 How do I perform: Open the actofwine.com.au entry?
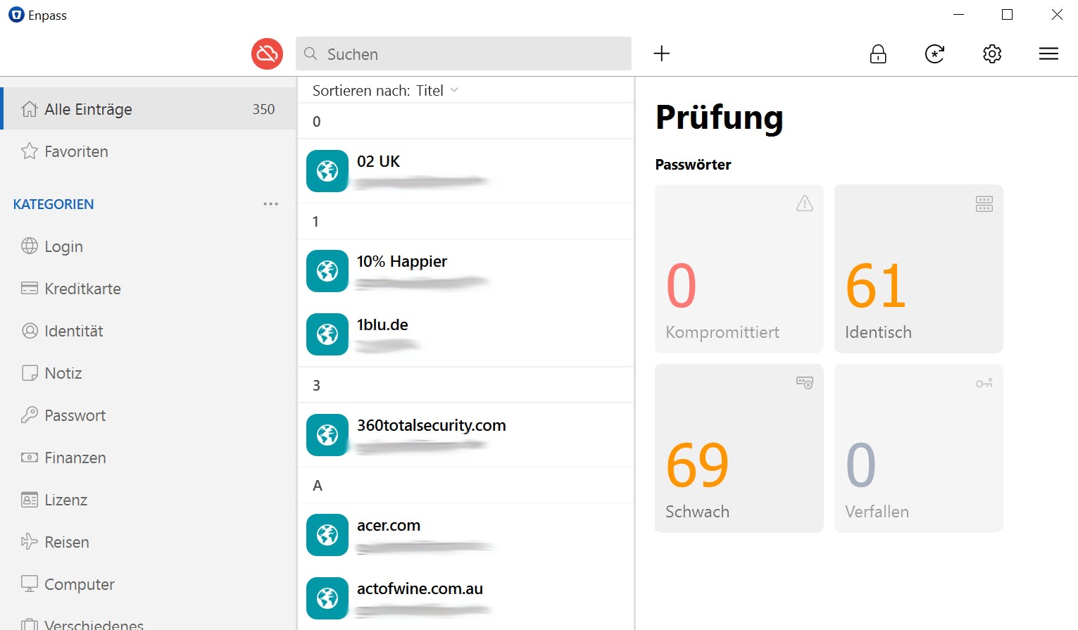click(x=465, y=598)
